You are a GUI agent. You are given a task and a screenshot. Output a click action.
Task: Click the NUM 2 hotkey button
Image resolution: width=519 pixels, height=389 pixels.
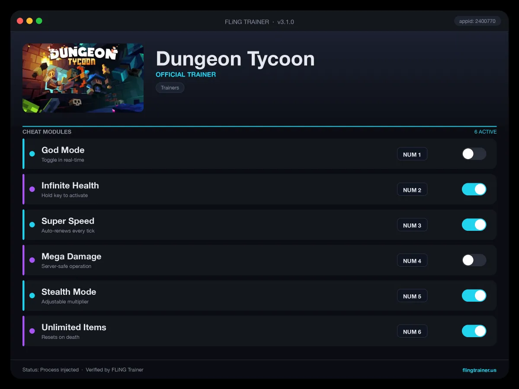click(412, 190)
